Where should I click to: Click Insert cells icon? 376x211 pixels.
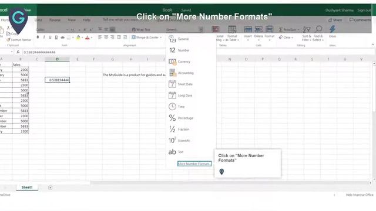248,29
